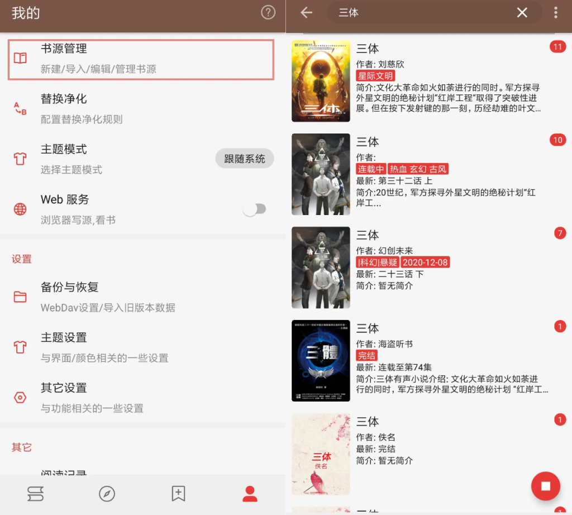This screenshot has width=572, height=515.
Task: Click the 替换净化 A-to-B replace icon
Action: click(20, 108)
